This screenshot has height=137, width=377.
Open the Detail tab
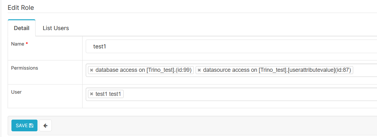pyautogui.click(x=22, y=28)
